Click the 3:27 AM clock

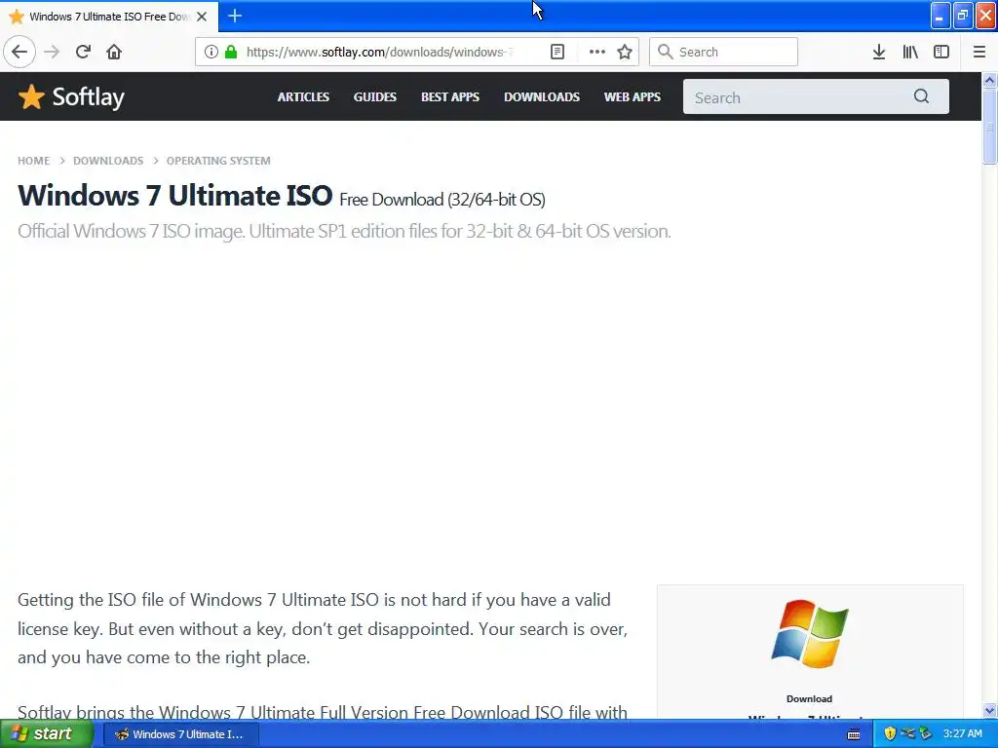coord(962,734)
